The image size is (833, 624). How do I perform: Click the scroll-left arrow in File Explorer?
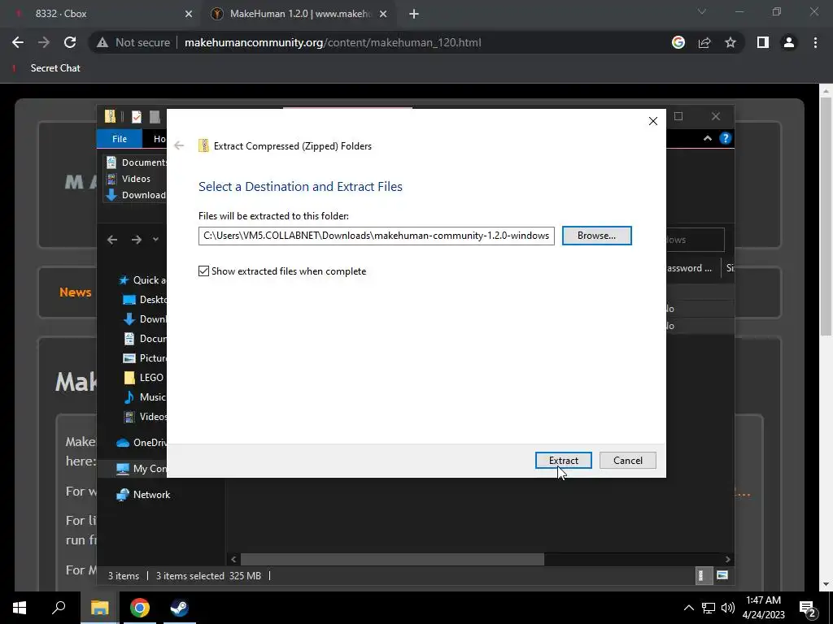233,559
